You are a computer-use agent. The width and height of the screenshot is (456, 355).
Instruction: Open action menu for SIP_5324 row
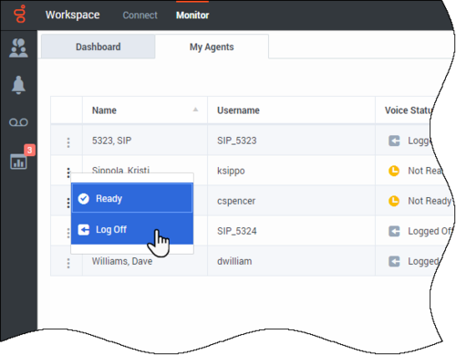click(68, 233)
